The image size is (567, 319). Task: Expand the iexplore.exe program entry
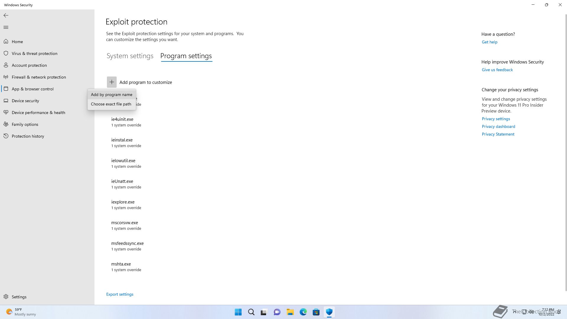point(123,202)
